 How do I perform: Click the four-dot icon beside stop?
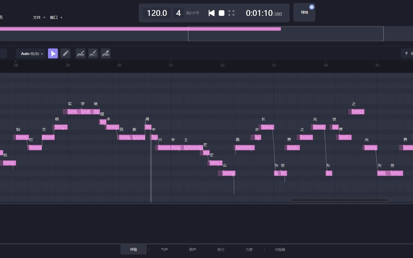pos(231,13)
